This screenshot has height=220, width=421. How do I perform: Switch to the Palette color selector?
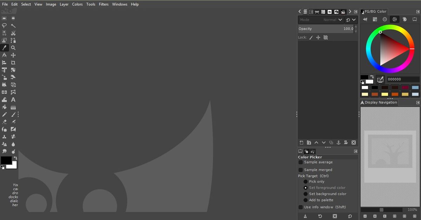click(x=405, y=19)
